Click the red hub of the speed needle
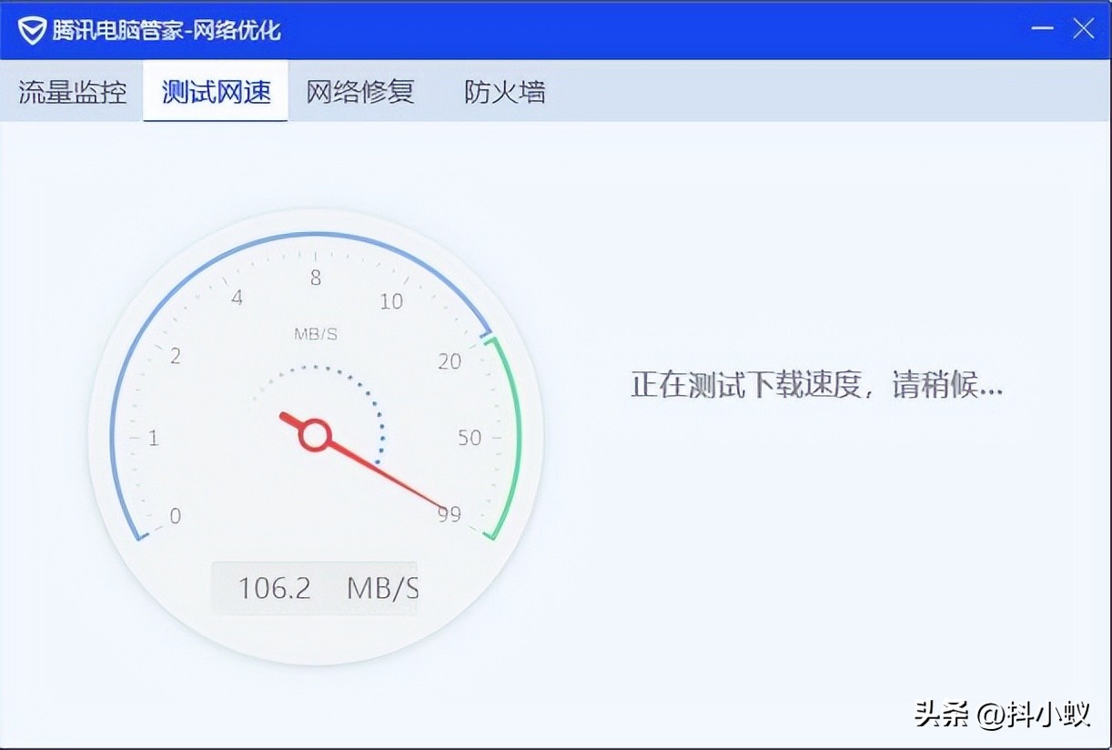This screenshot has width=1112, height=750. [314, 435]
